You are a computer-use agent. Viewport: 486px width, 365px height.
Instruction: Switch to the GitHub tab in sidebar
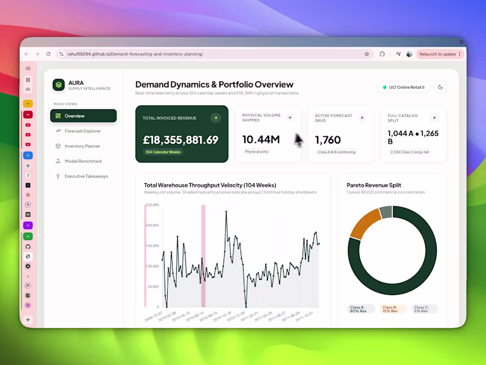[x=28, y=247]
